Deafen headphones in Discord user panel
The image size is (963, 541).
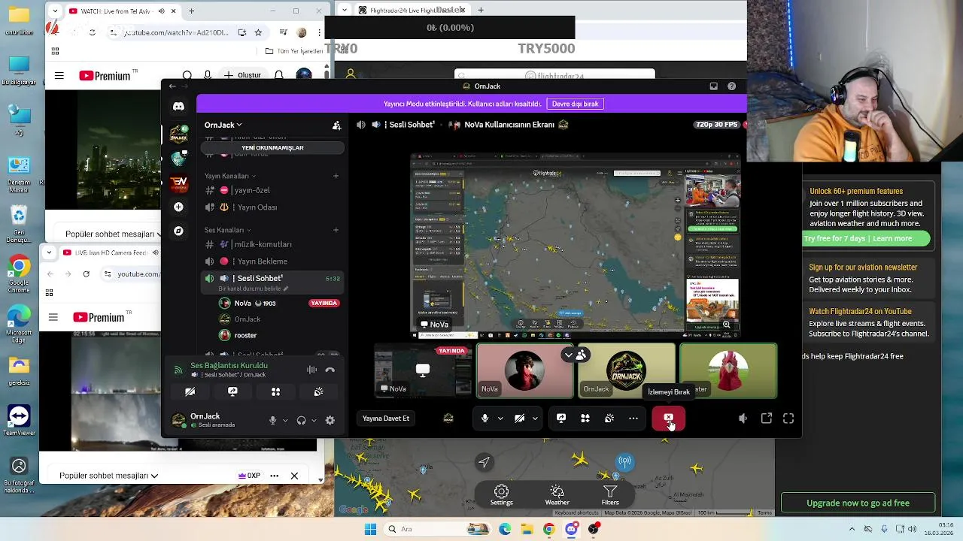pyautogui.click(x=301, y=420)
